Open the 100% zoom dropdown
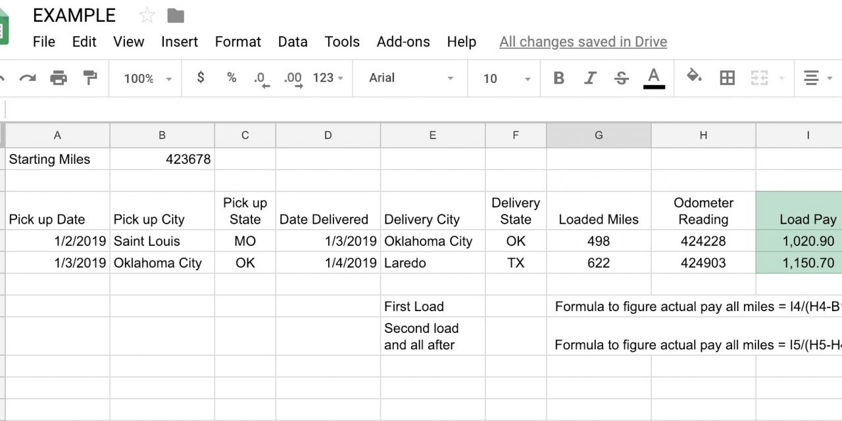This screenshot has height=421, width=842. (147, 78)
